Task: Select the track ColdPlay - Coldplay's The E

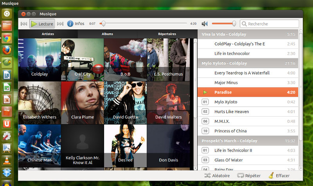Action: tap(248, 44)
